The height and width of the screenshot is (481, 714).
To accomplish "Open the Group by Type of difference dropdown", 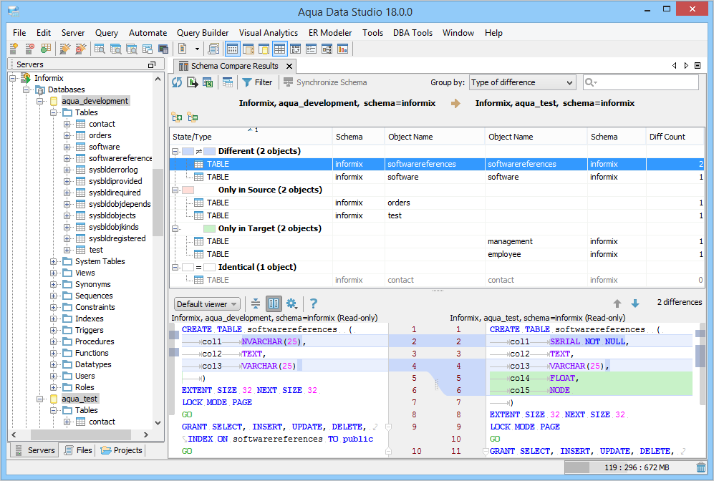I will point(522,82).
